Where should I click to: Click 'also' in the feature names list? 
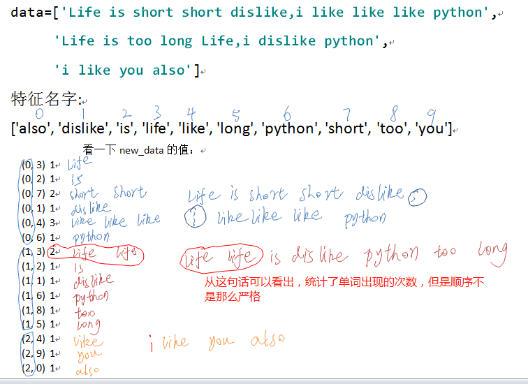32,128
